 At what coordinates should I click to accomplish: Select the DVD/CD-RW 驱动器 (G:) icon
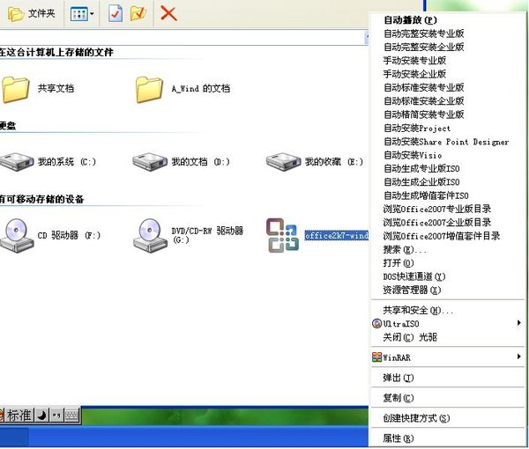click(150, 235)
